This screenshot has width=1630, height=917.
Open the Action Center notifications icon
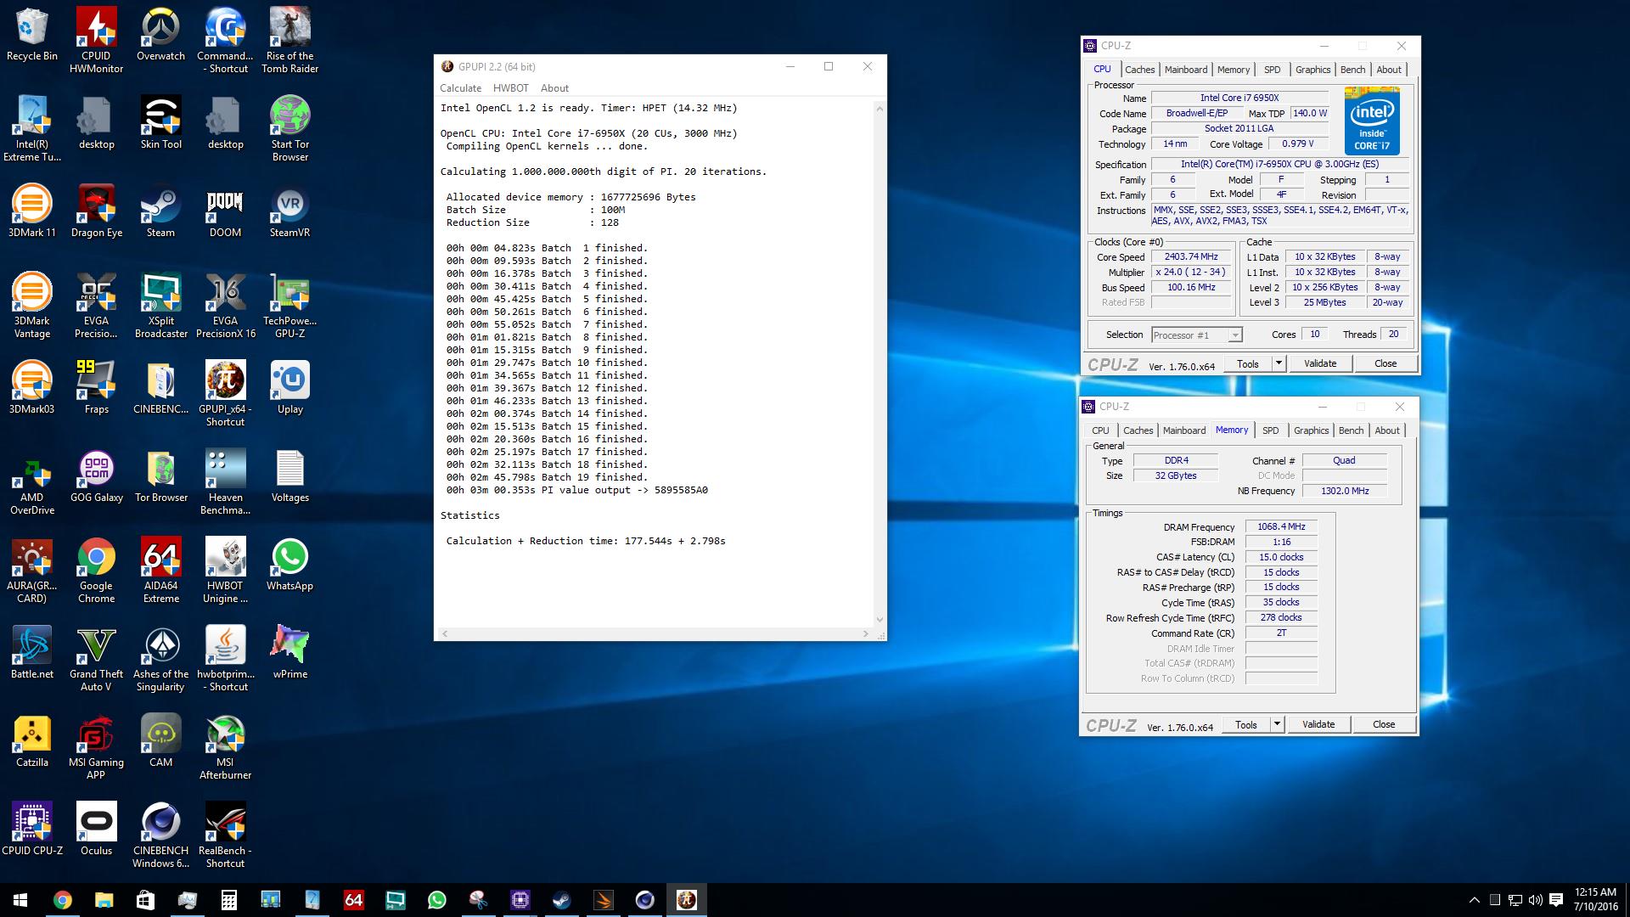1556,900
